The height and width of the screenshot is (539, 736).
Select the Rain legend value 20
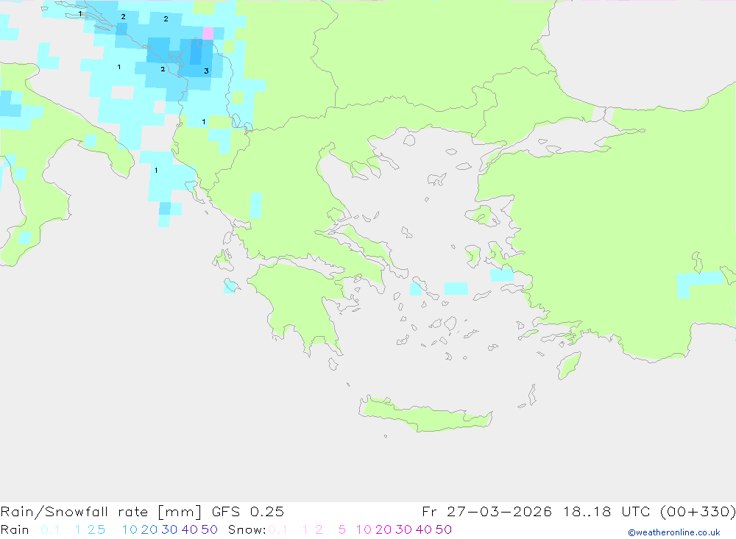tap(149, 529)
